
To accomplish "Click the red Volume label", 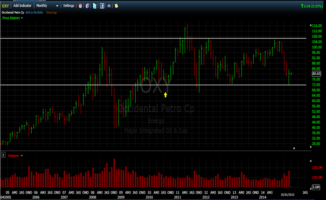I will (14, 156).
